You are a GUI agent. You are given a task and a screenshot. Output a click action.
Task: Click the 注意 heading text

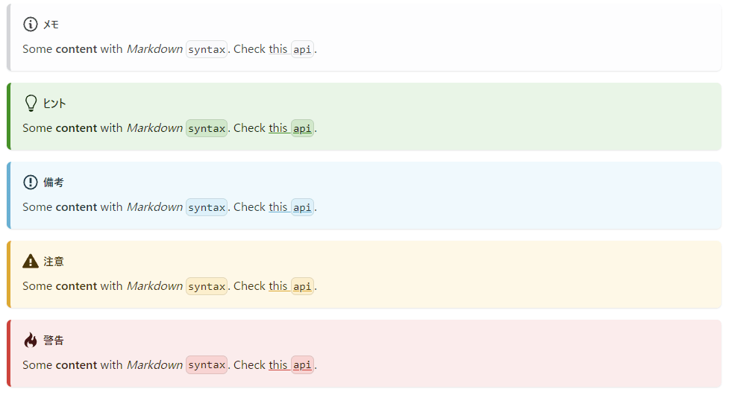click(x=54, y=262)
